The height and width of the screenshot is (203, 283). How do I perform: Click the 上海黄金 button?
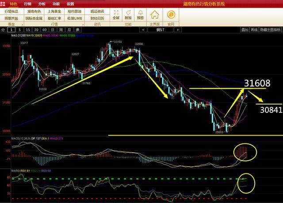(x=56, y=11)
